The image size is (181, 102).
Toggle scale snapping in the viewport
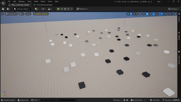pyautogui.click(x=161, y=14)
